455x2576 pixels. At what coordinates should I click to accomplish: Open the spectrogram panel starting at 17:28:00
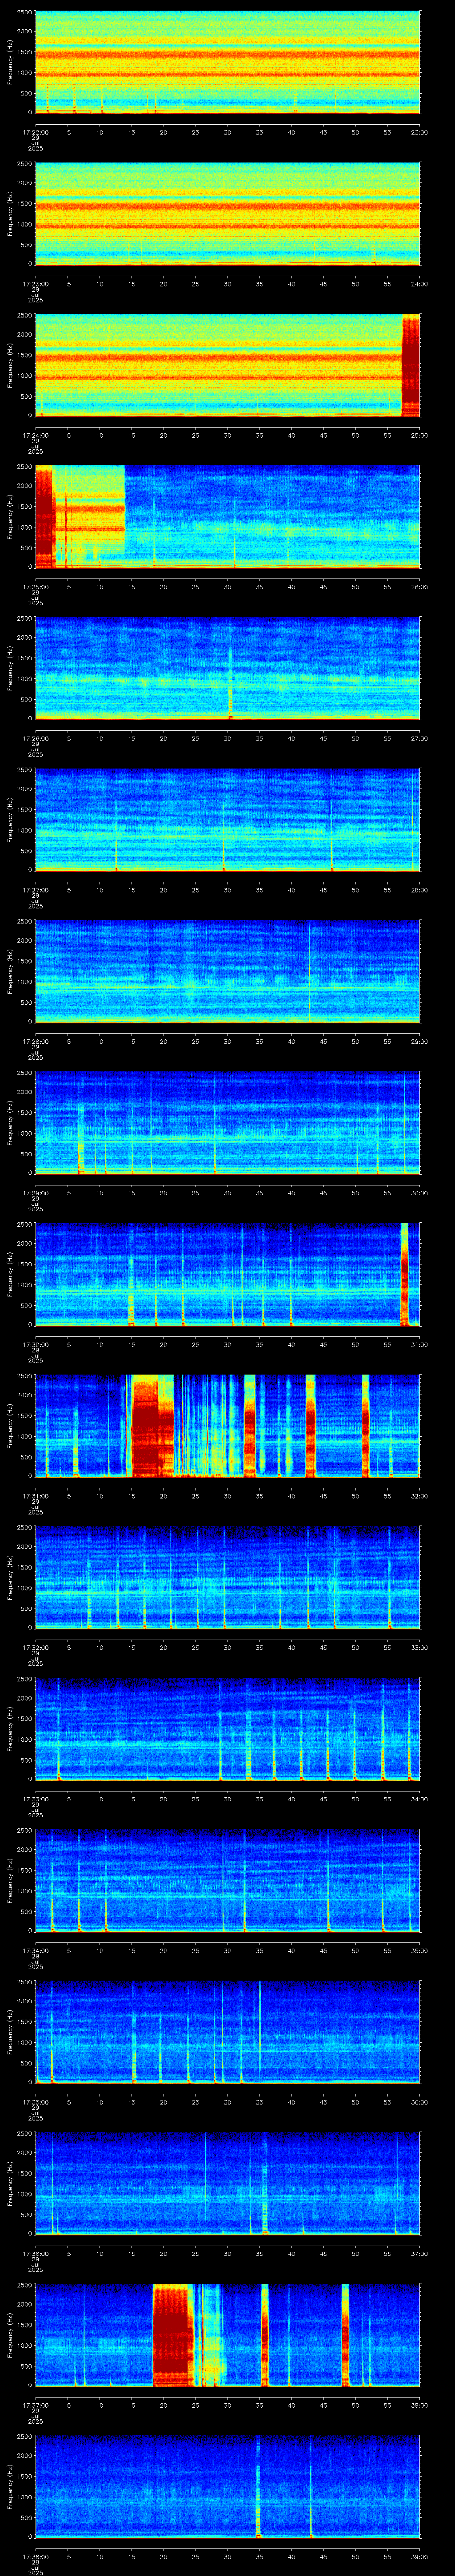point(227,972)
